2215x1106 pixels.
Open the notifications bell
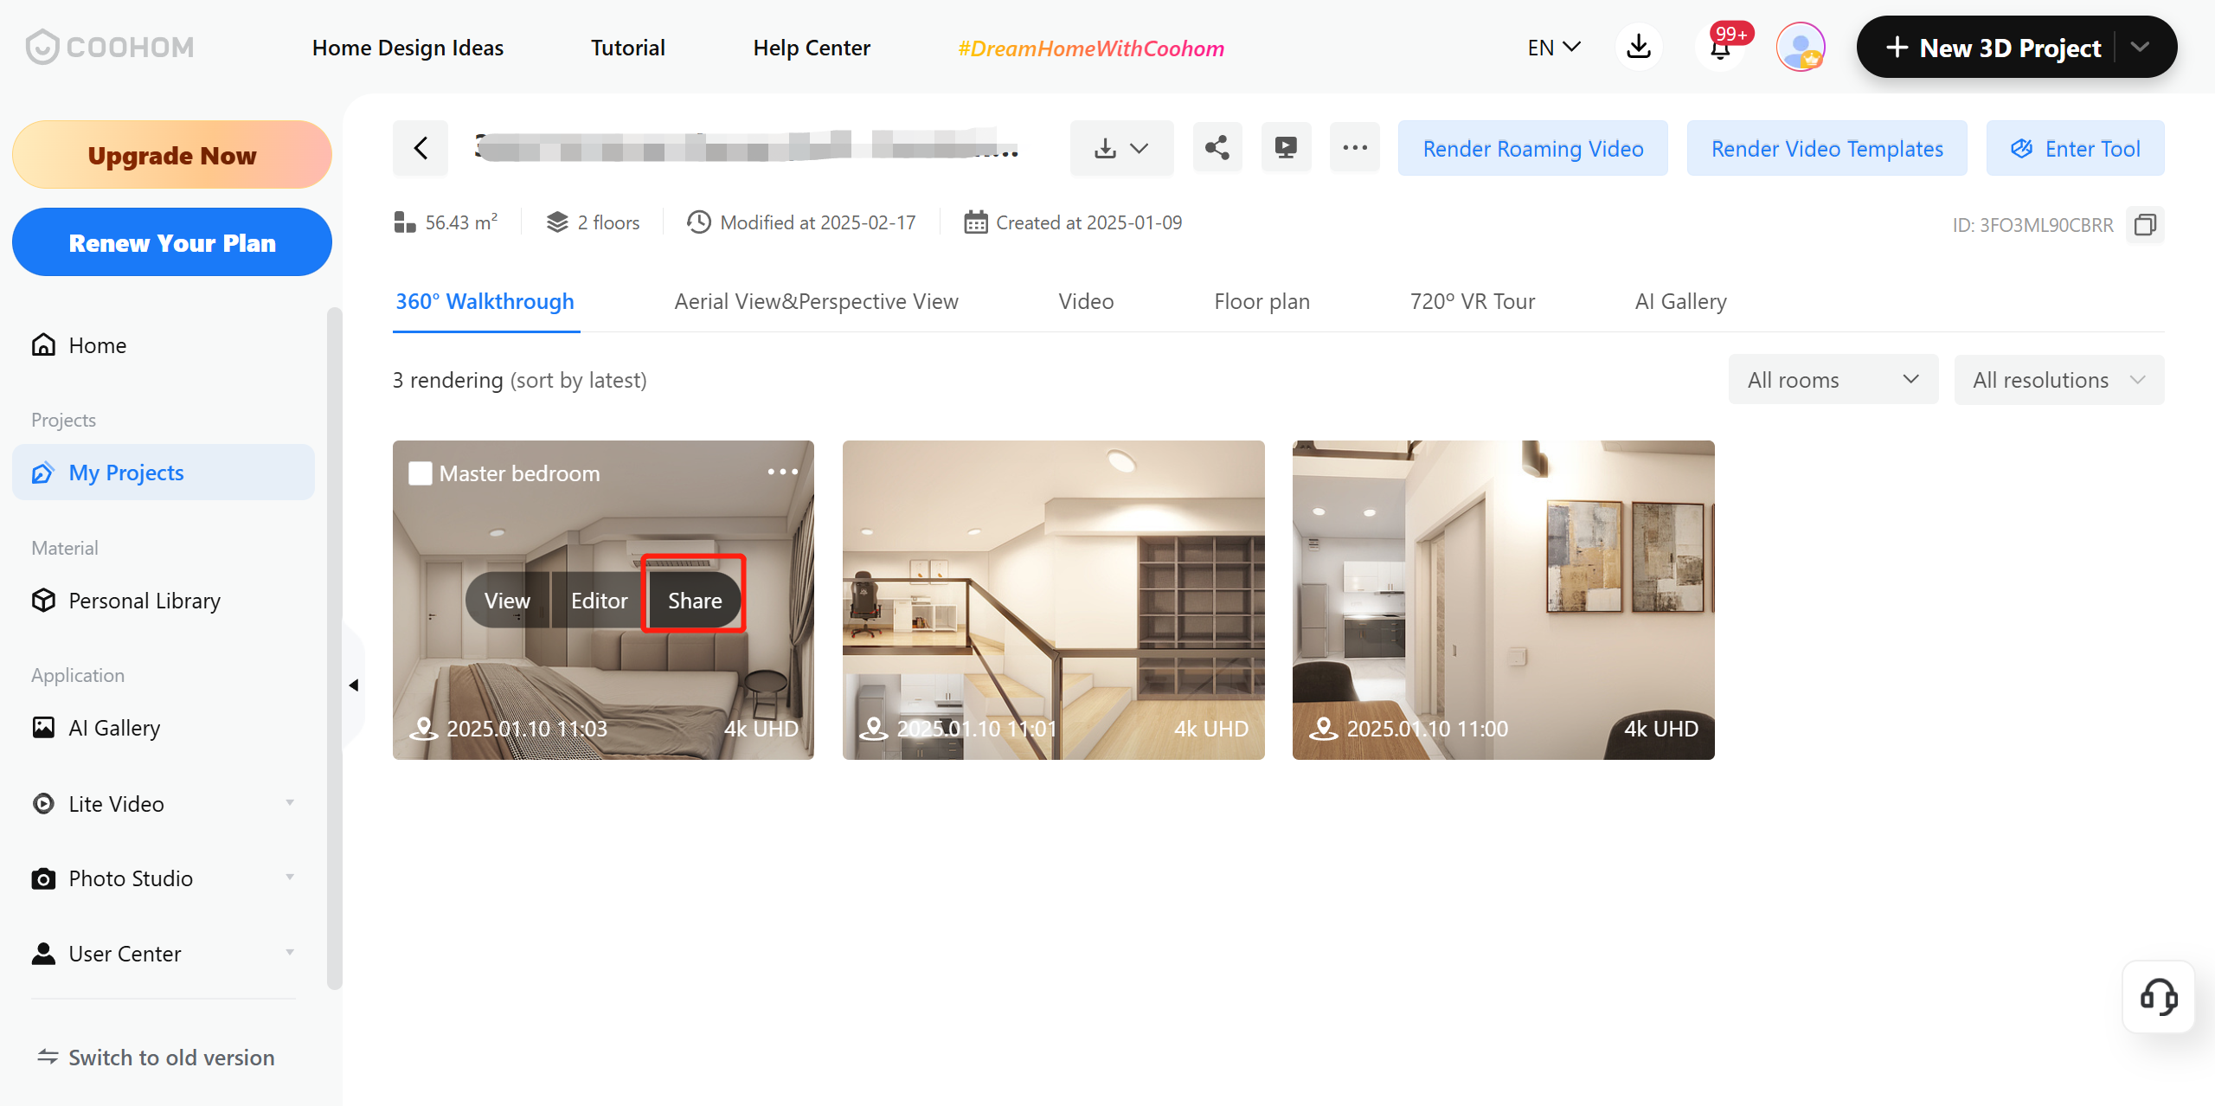click(1720, 48)
